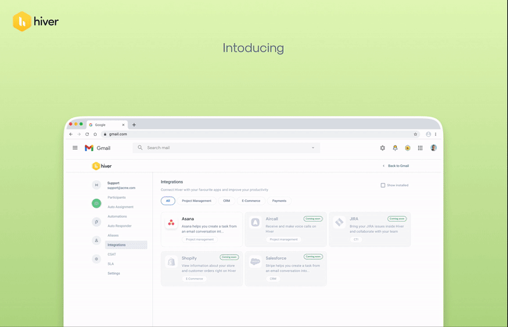Open Gmail main menu hamburger icon
This screenshot has width=508, height=327.
(75, 148)
